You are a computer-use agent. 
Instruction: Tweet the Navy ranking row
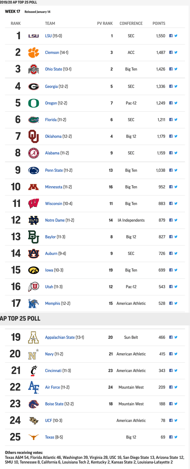pos(176,354)
